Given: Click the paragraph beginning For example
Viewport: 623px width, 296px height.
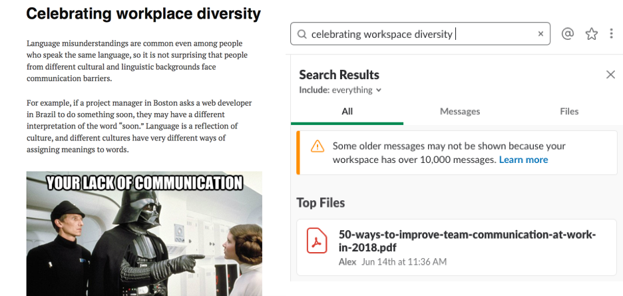Looking at the screenshot, I should [x=138, y=126].
